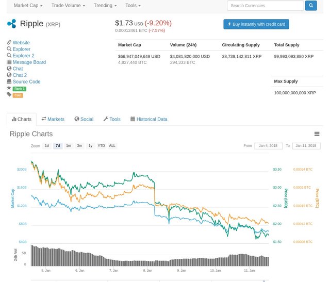Screen dimensions: 330x282
Task: Select the 1m zoom range
Action: 69,146
